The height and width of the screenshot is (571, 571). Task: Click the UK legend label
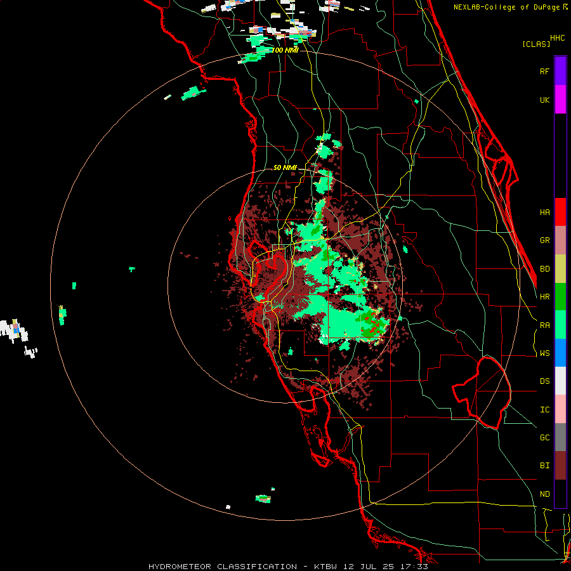[544, 100]
